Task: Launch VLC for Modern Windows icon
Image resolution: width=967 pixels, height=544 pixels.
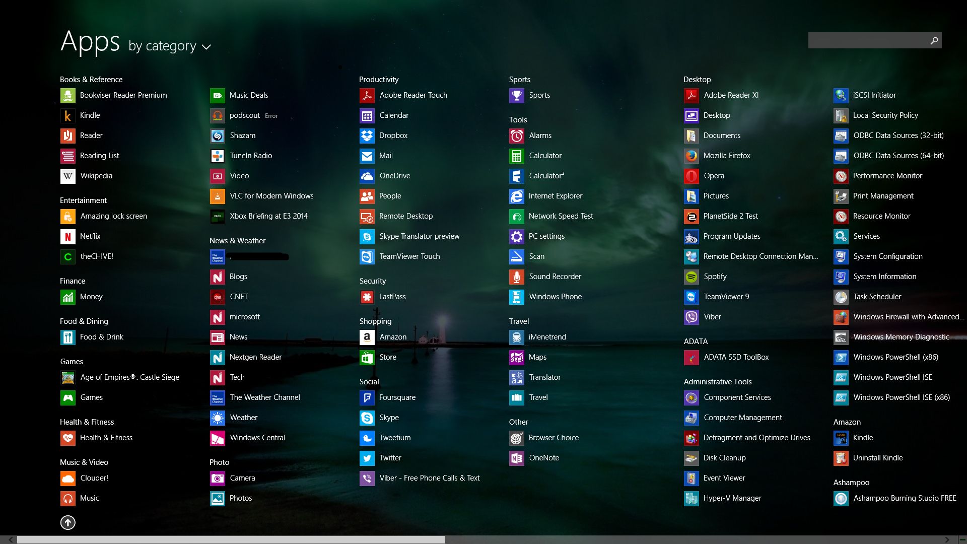Action: coord(217,196)
